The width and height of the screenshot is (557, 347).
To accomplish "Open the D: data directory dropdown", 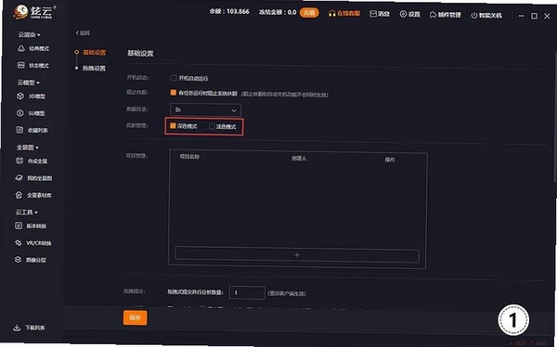I will [206, 110].
